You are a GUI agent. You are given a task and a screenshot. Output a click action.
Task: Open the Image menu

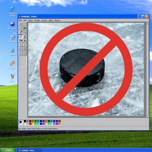[x=37, y=20]
